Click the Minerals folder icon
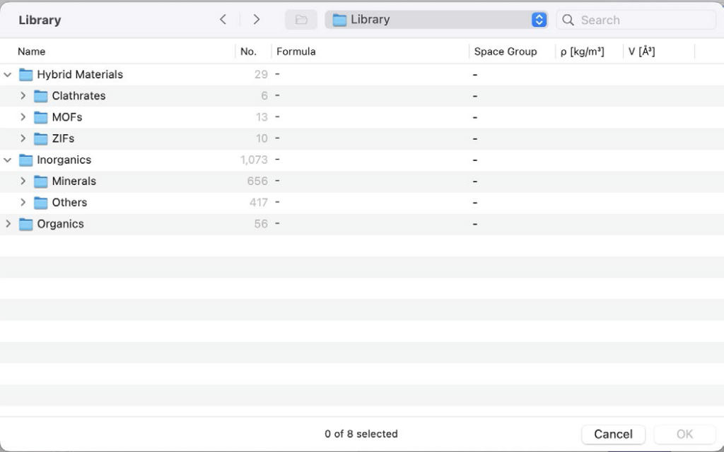724x452 pixels. tap(41, 182)
